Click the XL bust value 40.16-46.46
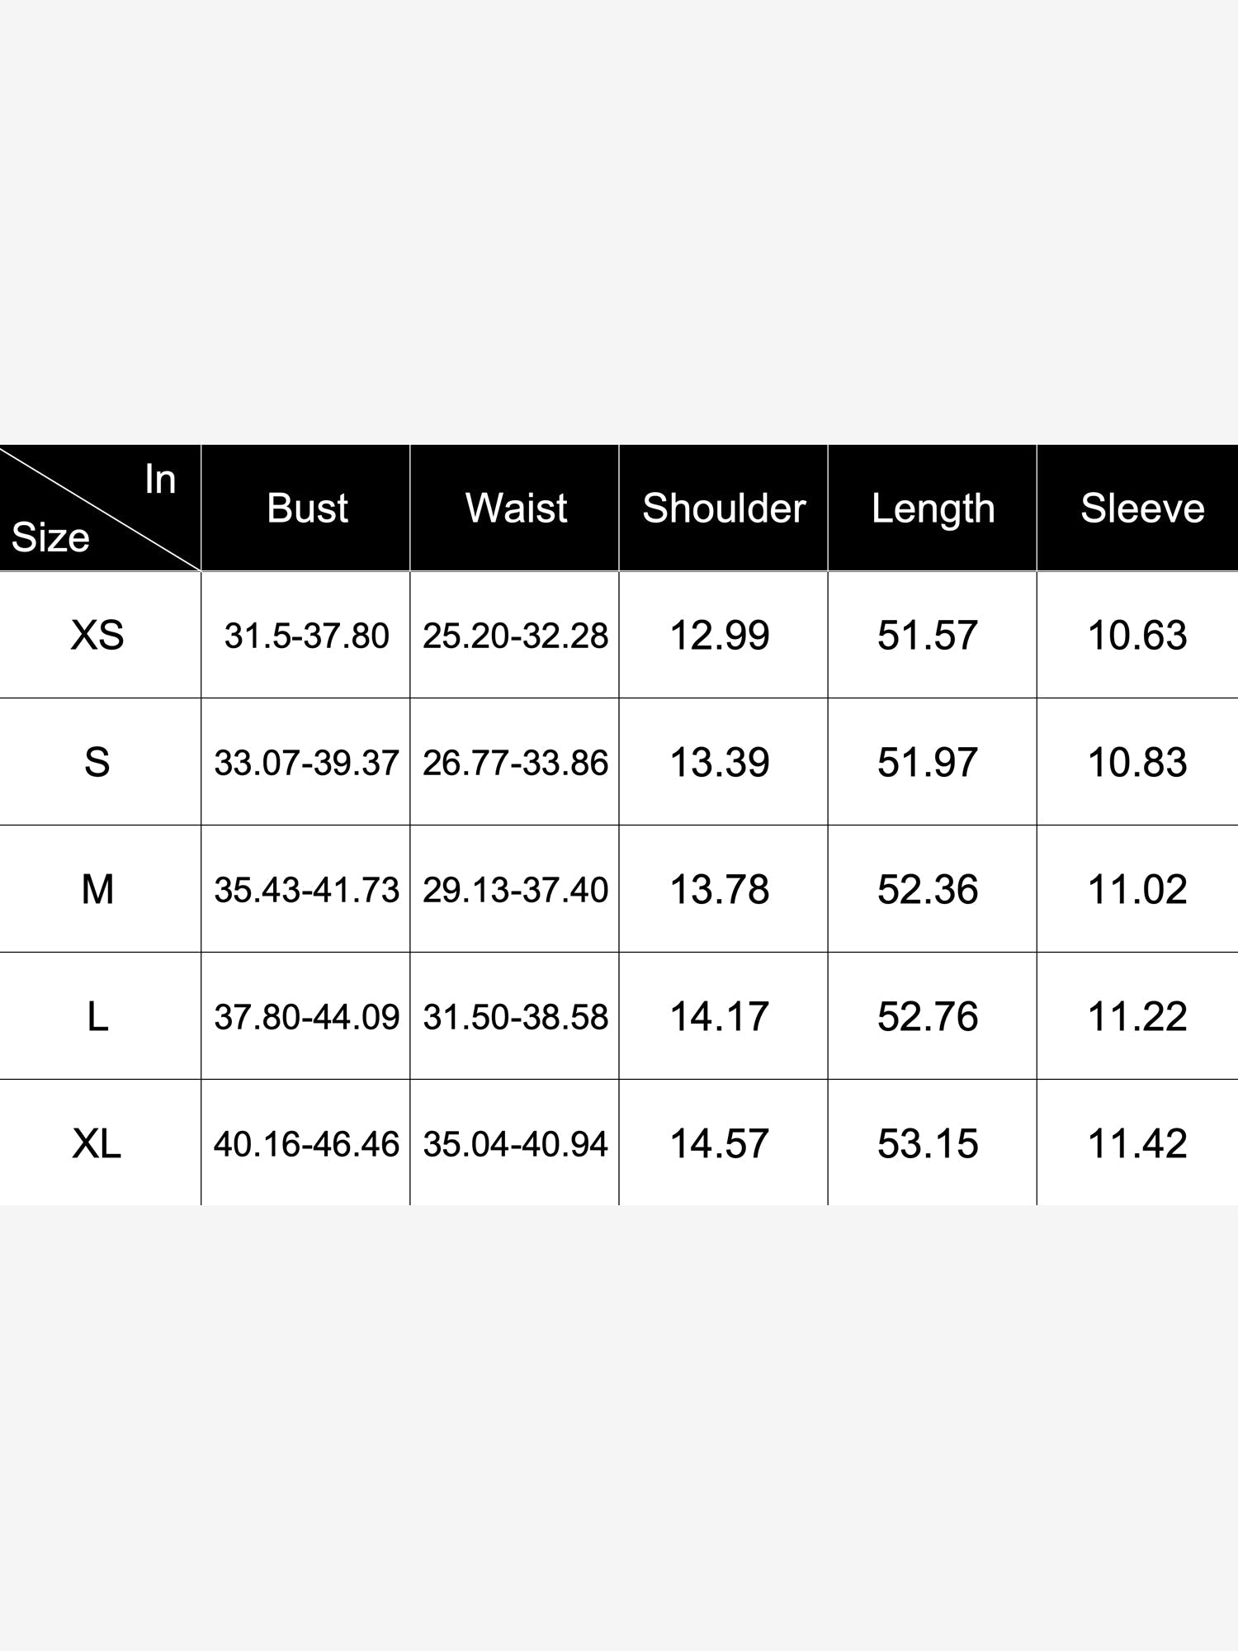The height and width of the screenshot is (1651, 1238). click(x=306, y=1144)
